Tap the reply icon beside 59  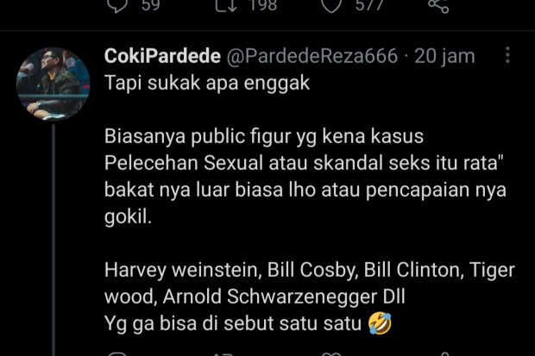point(117,5)
